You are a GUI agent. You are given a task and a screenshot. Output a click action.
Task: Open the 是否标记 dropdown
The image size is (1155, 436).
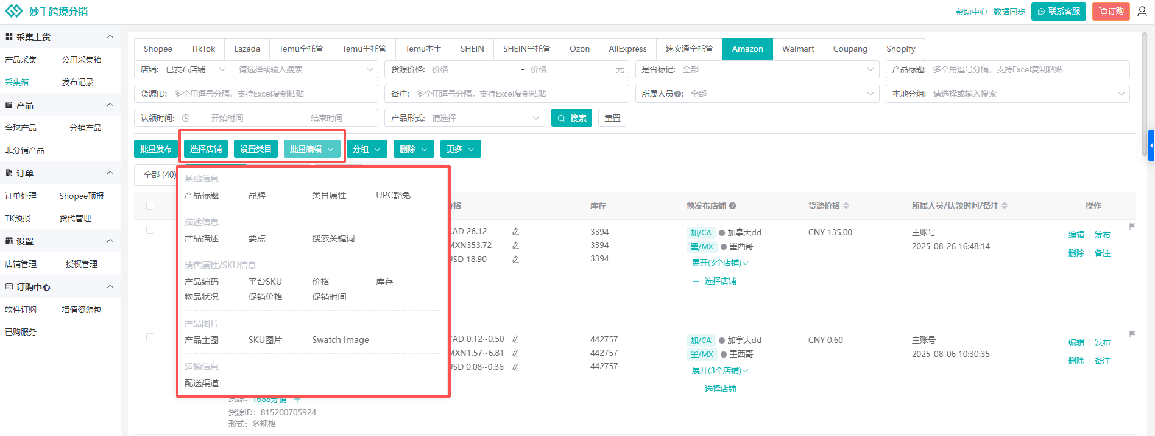[x=757, y=69]
